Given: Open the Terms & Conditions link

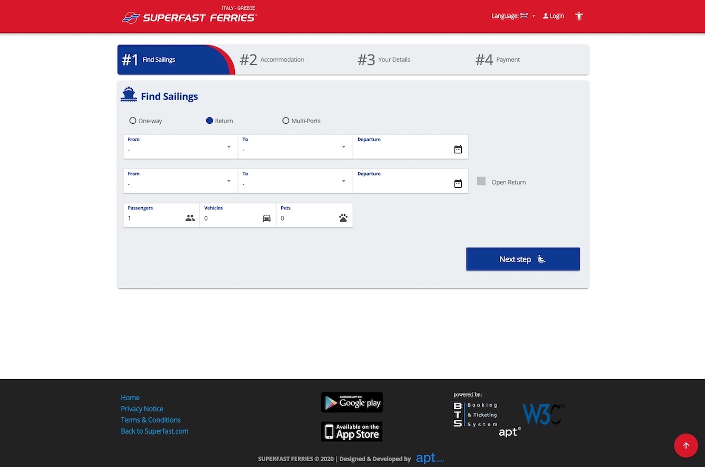Looking at the screenshot, I should tap(151, 420).
